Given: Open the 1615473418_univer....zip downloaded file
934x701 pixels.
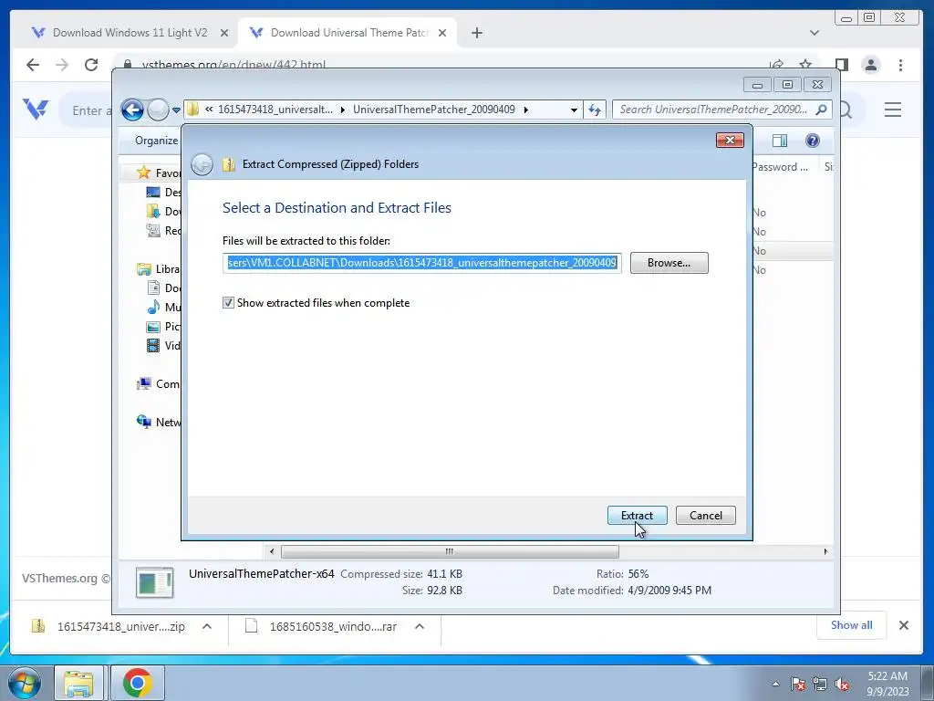Looking at the screenshot, I should pos(108,626).
